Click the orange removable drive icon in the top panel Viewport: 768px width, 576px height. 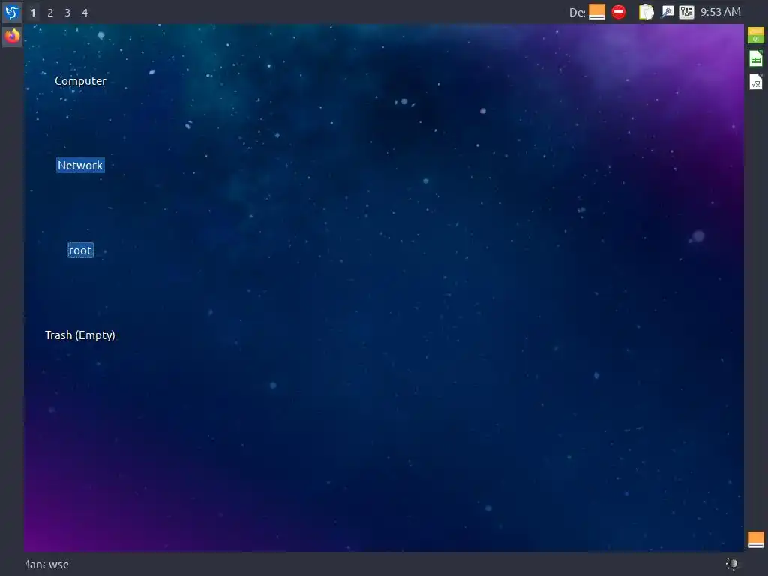click(x=596, y=12)
